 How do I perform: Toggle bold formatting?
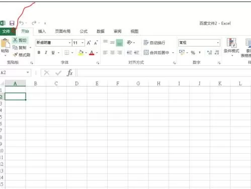[39, 53]
